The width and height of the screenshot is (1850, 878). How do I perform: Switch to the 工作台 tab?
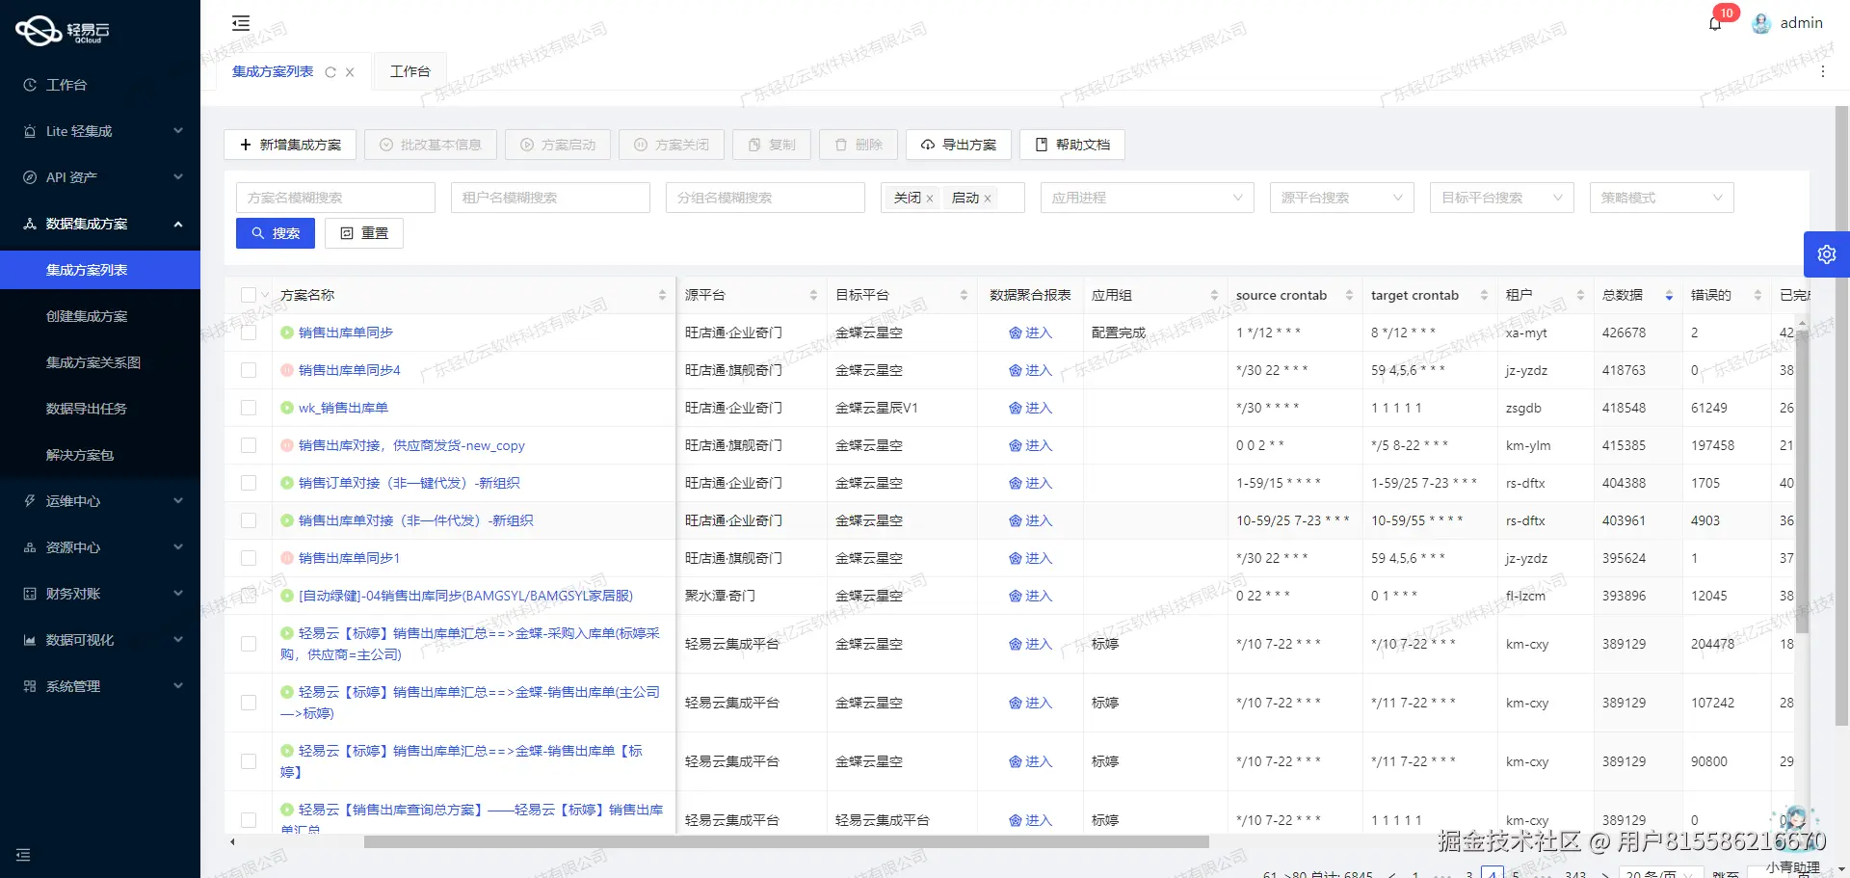[410, 71]
